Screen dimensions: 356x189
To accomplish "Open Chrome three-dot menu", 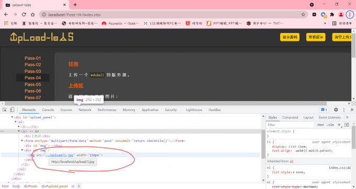I will point(350,15).
